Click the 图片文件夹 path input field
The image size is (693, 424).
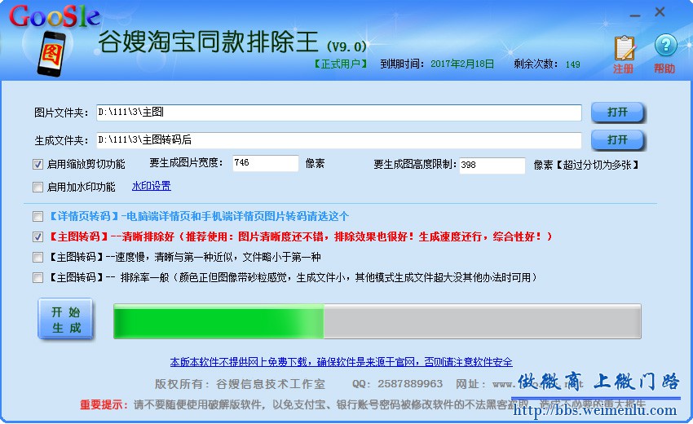tap(339, 113)
